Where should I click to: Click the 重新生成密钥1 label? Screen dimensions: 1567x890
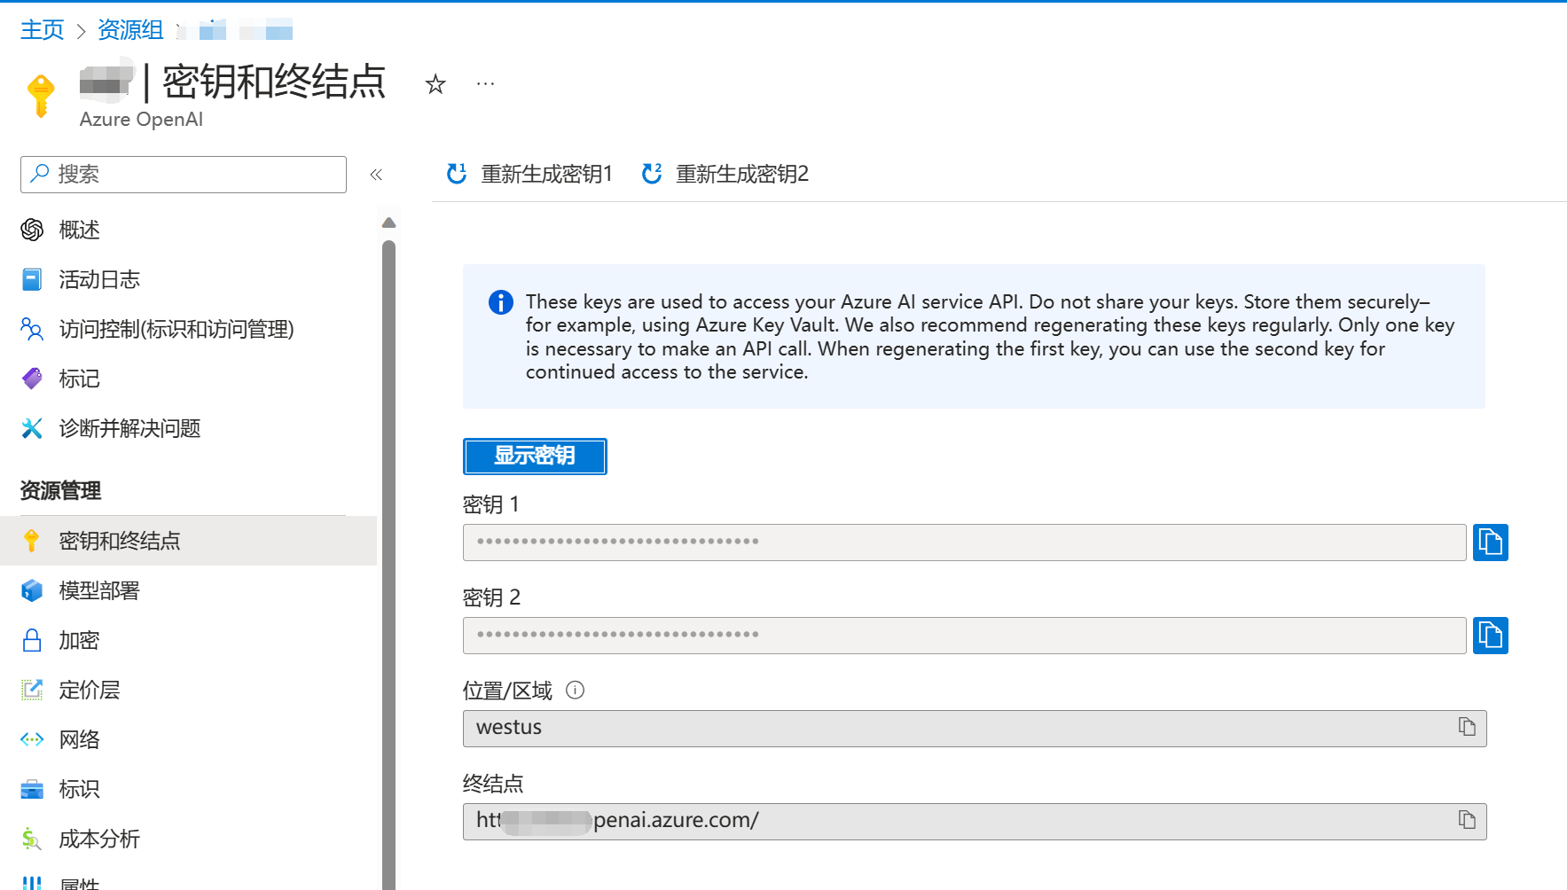(546, 174)
